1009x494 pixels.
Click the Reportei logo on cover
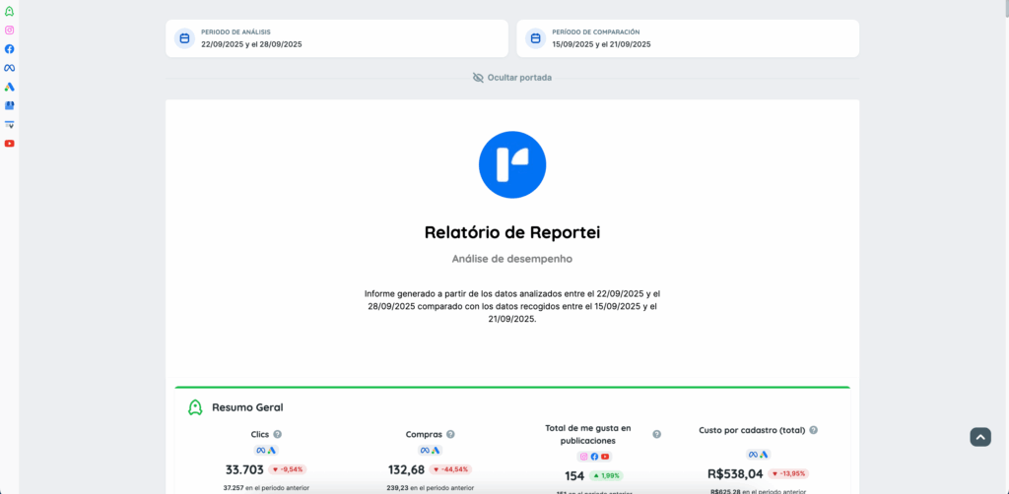pyautogui.click(x=511, y=164)
